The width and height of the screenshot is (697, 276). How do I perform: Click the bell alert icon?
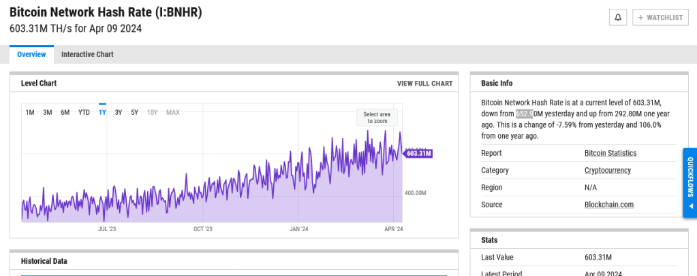(618, 18)
